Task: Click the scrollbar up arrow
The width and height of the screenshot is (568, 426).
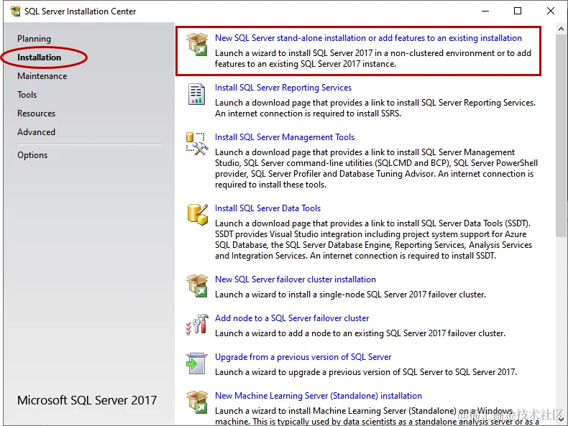Action: [561, 29]
